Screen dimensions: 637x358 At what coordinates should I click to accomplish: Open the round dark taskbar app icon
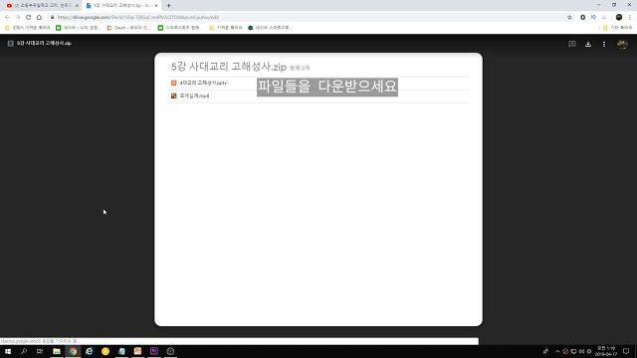pyautogui.click(x=170, y=351)
